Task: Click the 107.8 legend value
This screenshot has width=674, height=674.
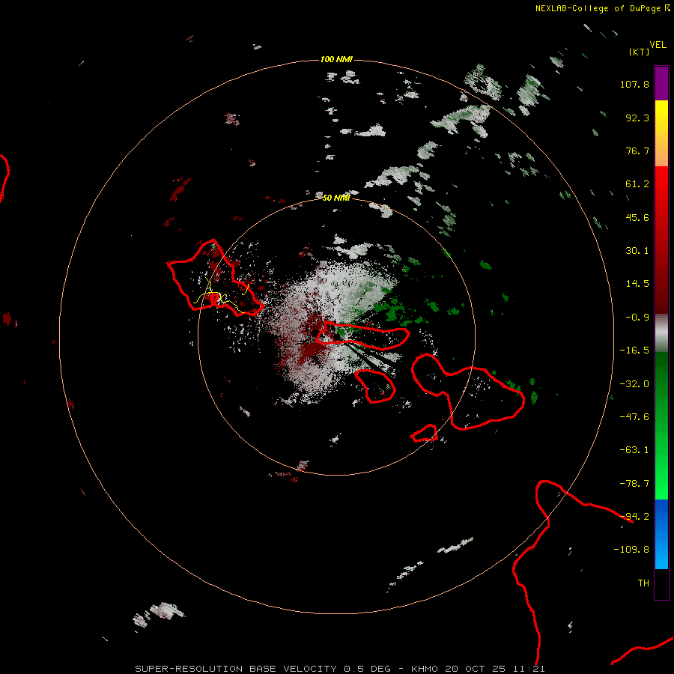Action: (634, 84)
